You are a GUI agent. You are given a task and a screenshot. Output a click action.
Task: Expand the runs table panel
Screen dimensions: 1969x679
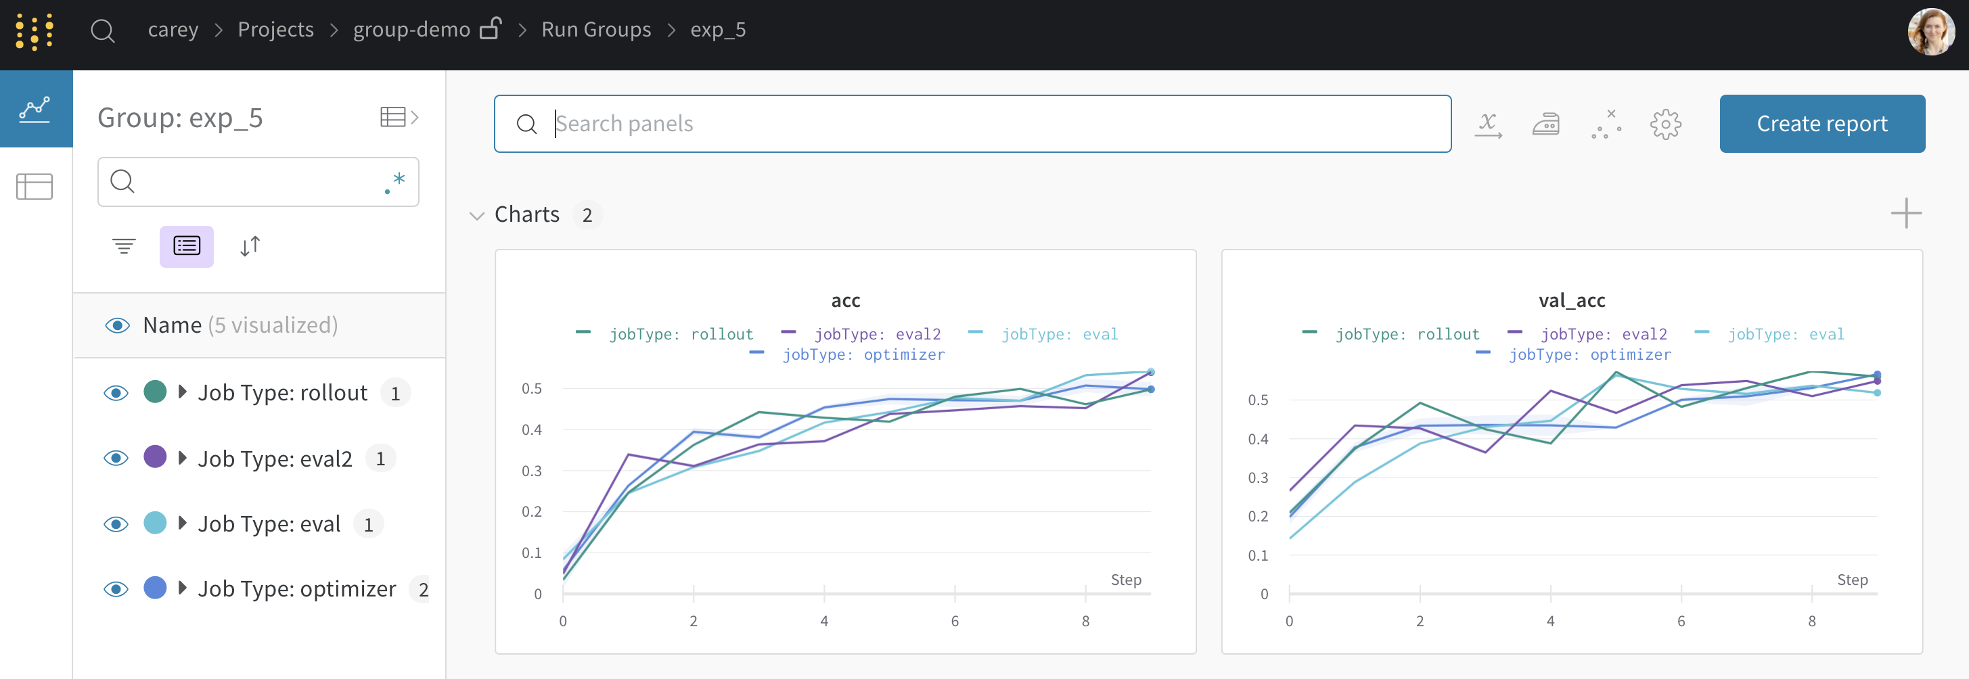(399, 117)
